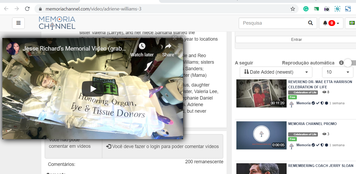Click the browser back arrow
Image resolution: width=356 pixels, height=174 pixels.
(x=6, y=9)
